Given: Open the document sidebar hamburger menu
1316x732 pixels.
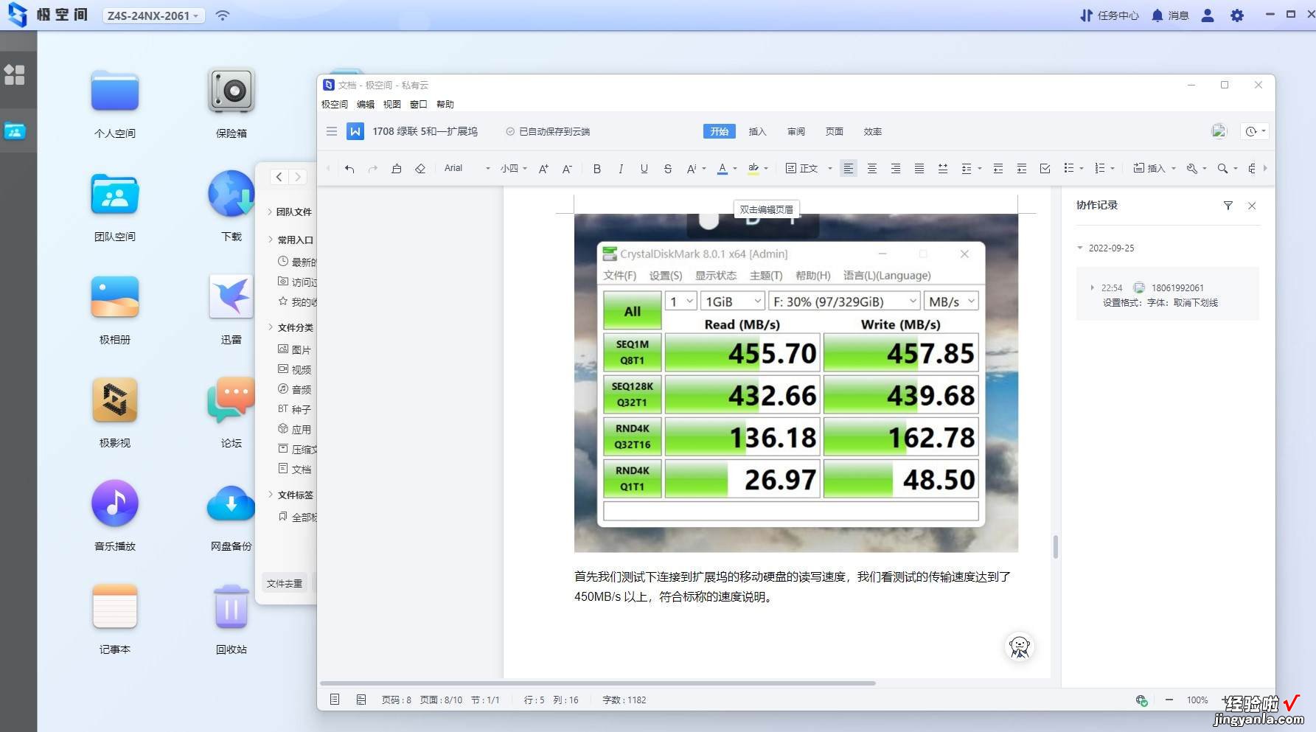Looking at the screenshot, I should click(x=332, y=131).
